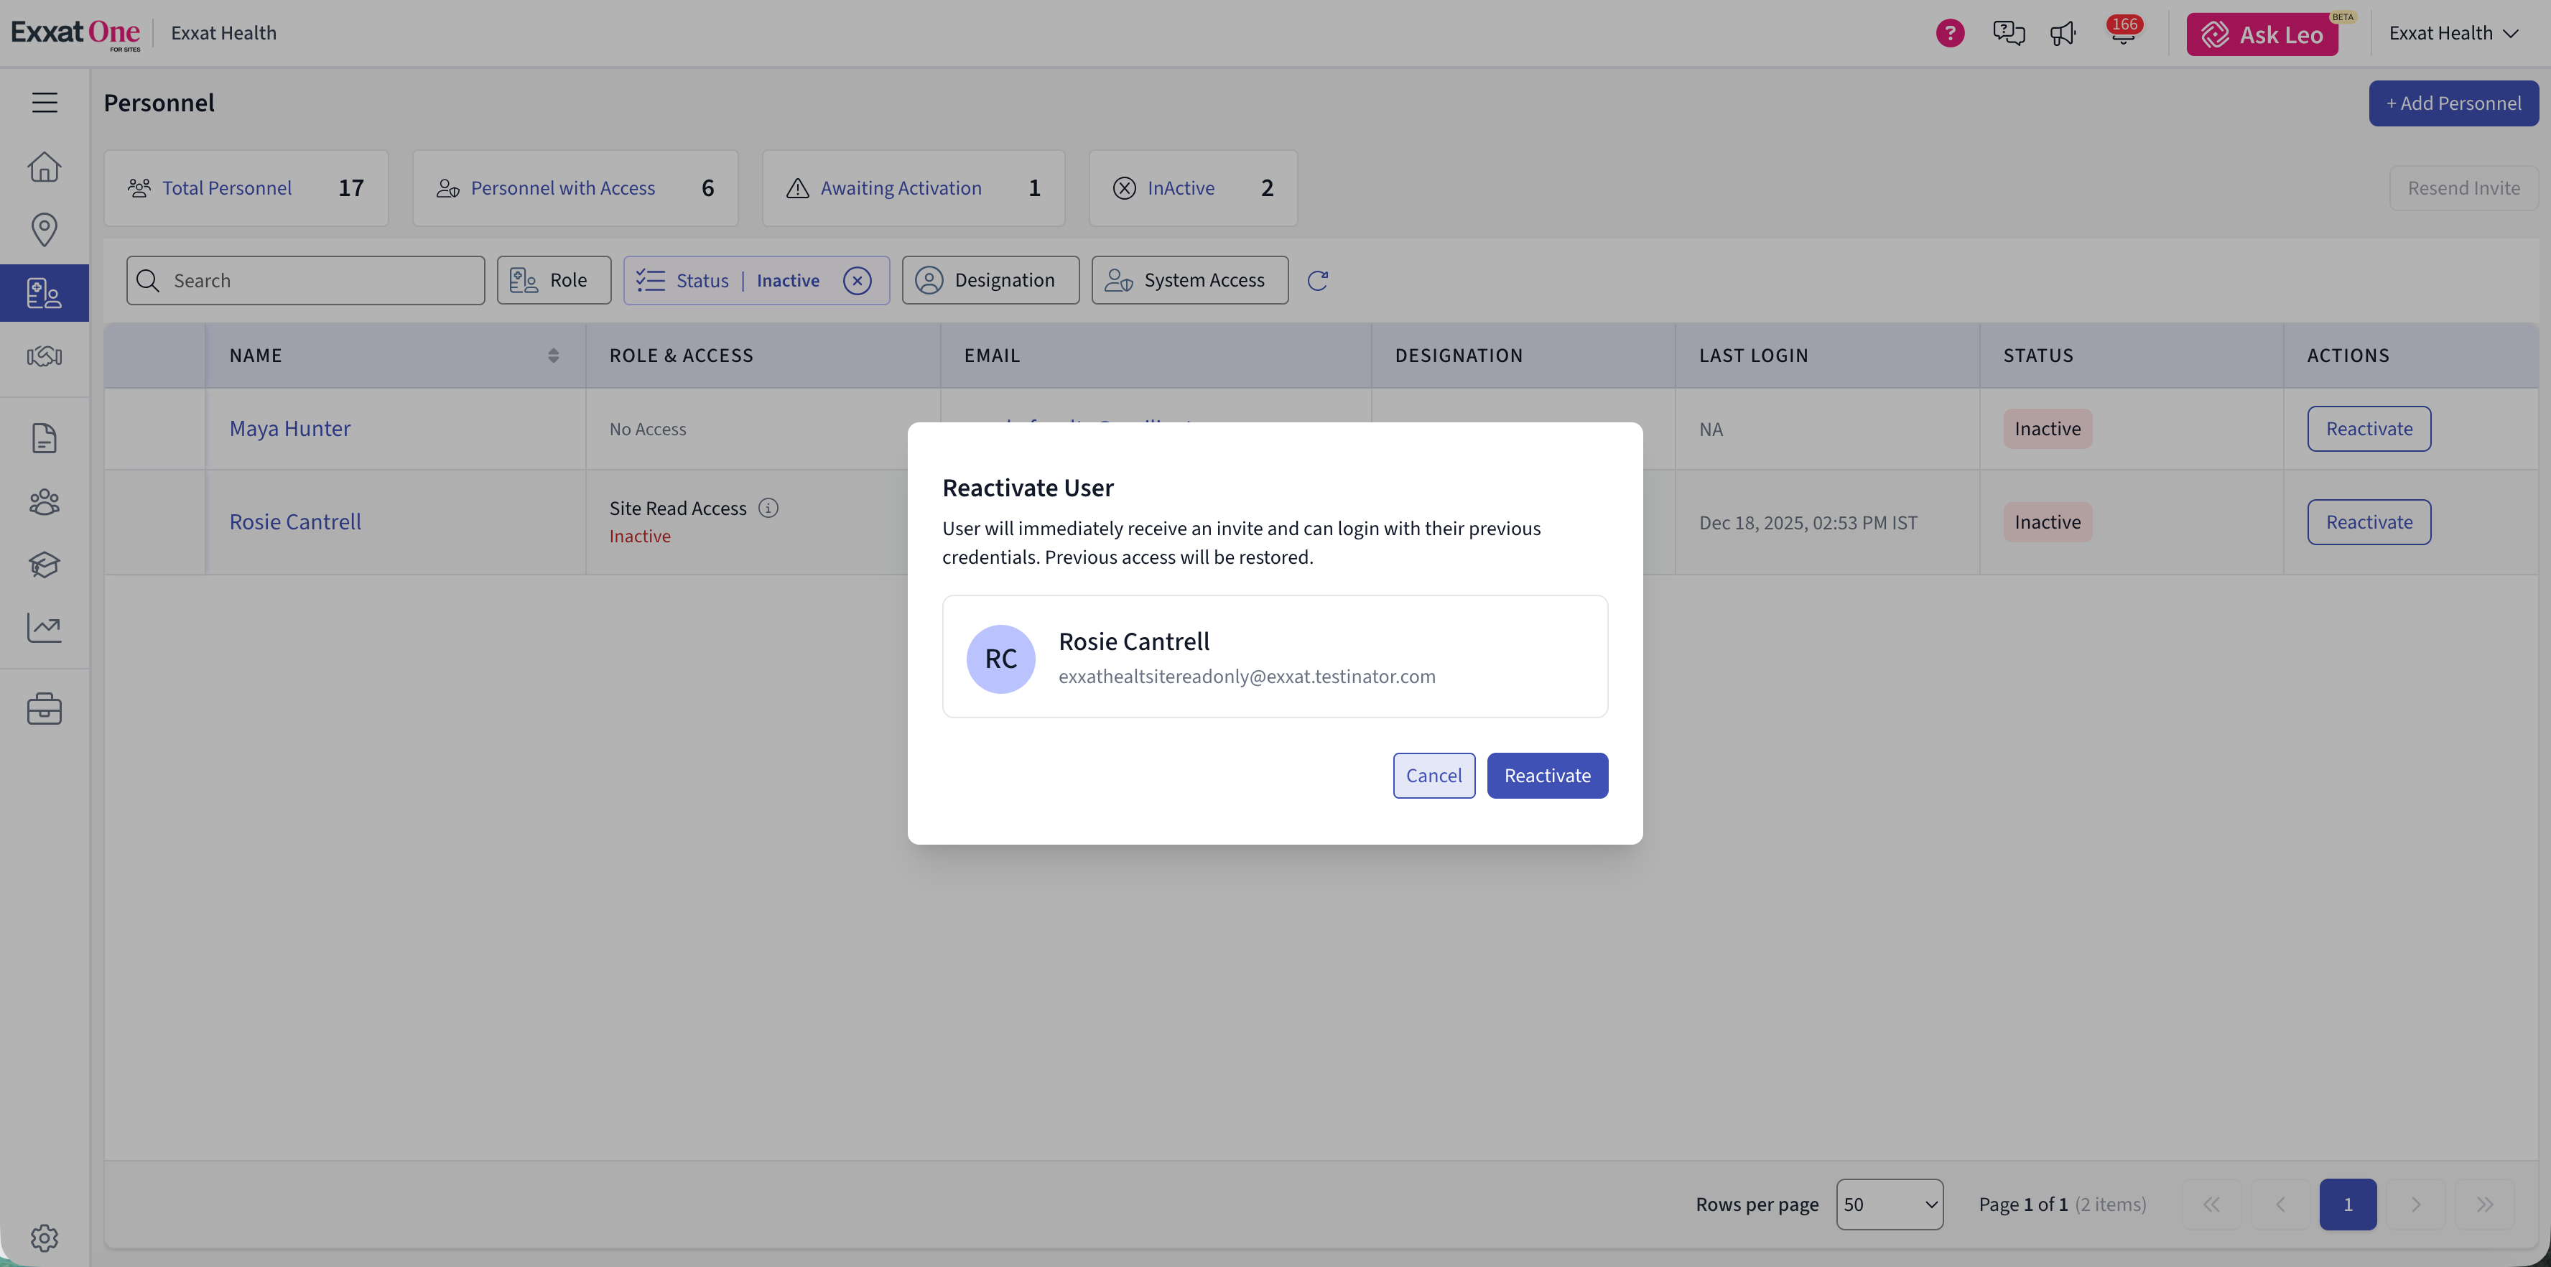Click Inactive status badge for Maya Hunter

coord(2047,429)
